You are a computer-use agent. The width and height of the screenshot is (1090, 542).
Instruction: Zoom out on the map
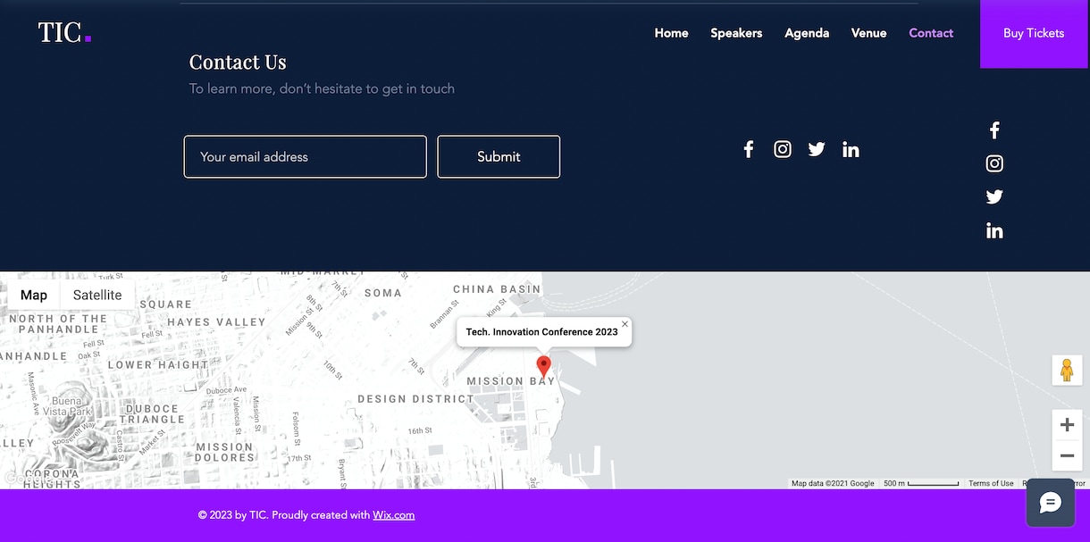click(1067, 455)
